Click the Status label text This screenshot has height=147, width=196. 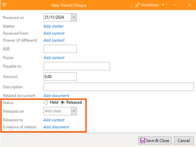pyautogui.click(x=8, y=103)
